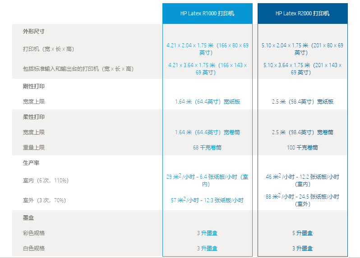Click R2000 indoor value 46 米²/小时
Screen dimensions: 360x258
(x=302, y=180)
